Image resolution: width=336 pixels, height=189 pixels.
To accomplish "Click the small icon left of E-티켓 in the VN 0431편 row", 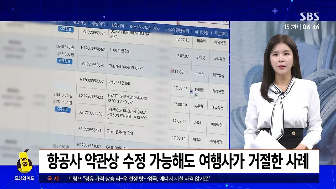I will (192, 91).
